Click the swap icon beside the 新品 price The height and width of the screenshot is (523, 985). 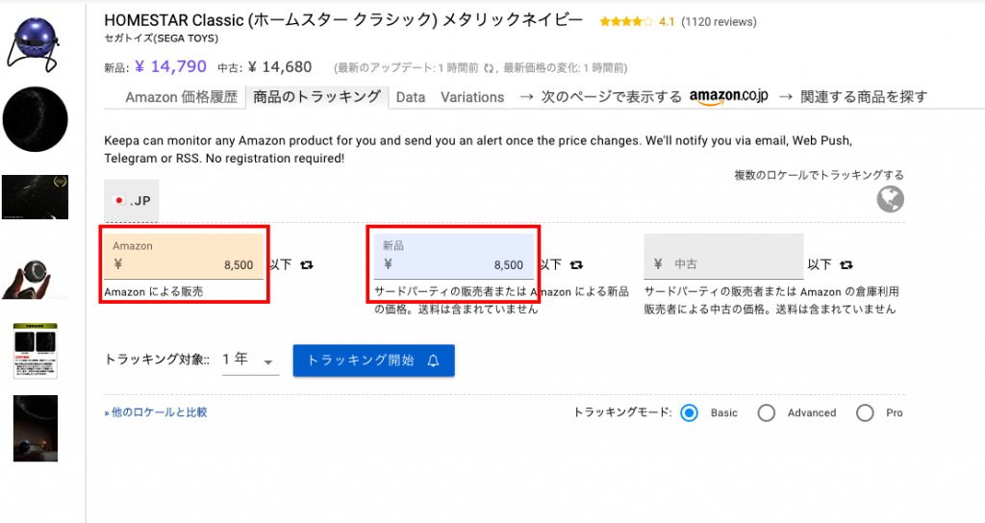pyautogui.click(x=576, y=264)
